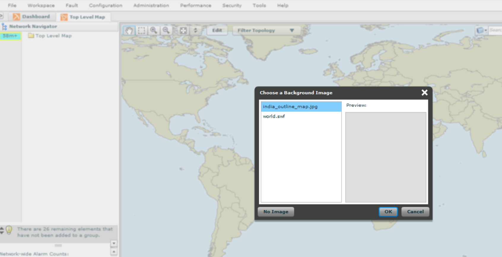The width and height of the screenshot is (502, 257).
Task: Click the remaining ungrouped elements message
Action: (x=65, y=232)
